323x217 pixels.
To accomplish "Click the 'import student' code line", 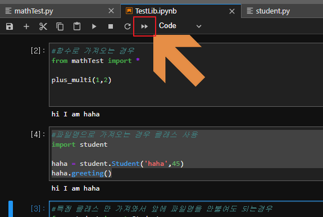I will tap(80, 144).
